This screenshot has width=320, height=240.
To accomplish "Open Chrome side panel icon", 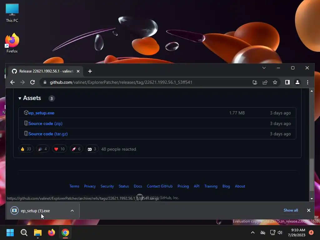I will coord(287,82).
